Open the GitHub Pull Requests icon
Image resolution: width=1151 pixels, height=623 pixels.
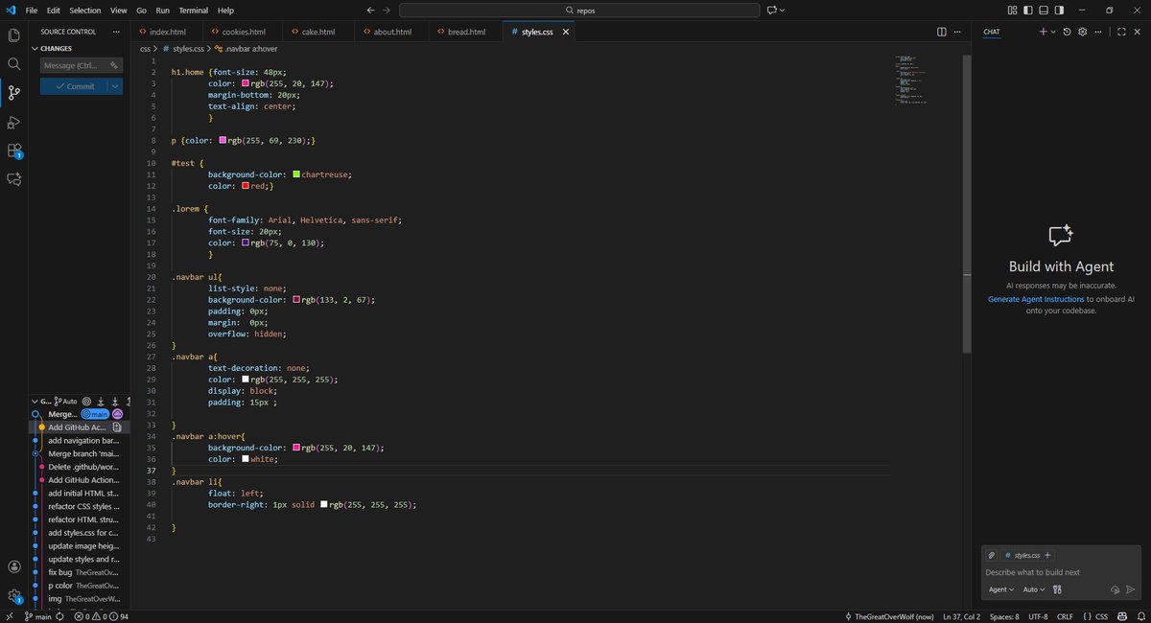[x=13, y=179]
